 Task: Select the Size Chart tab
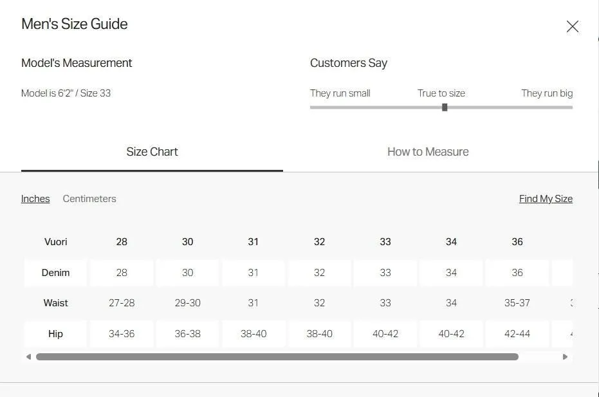click(x=152, y=152)
